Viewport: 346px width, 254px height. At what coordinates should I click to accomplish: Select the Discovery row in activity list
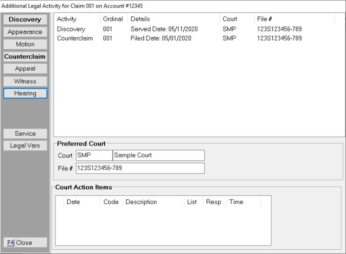(x=71, y=29)
